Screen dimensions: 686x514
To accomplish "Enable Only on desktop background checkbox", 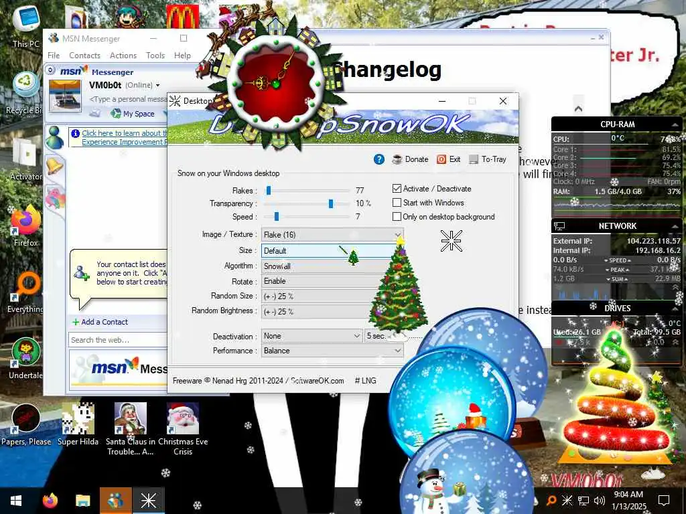I will (x=397, y=217).
